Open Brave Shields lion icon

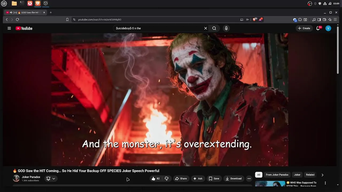254,19
